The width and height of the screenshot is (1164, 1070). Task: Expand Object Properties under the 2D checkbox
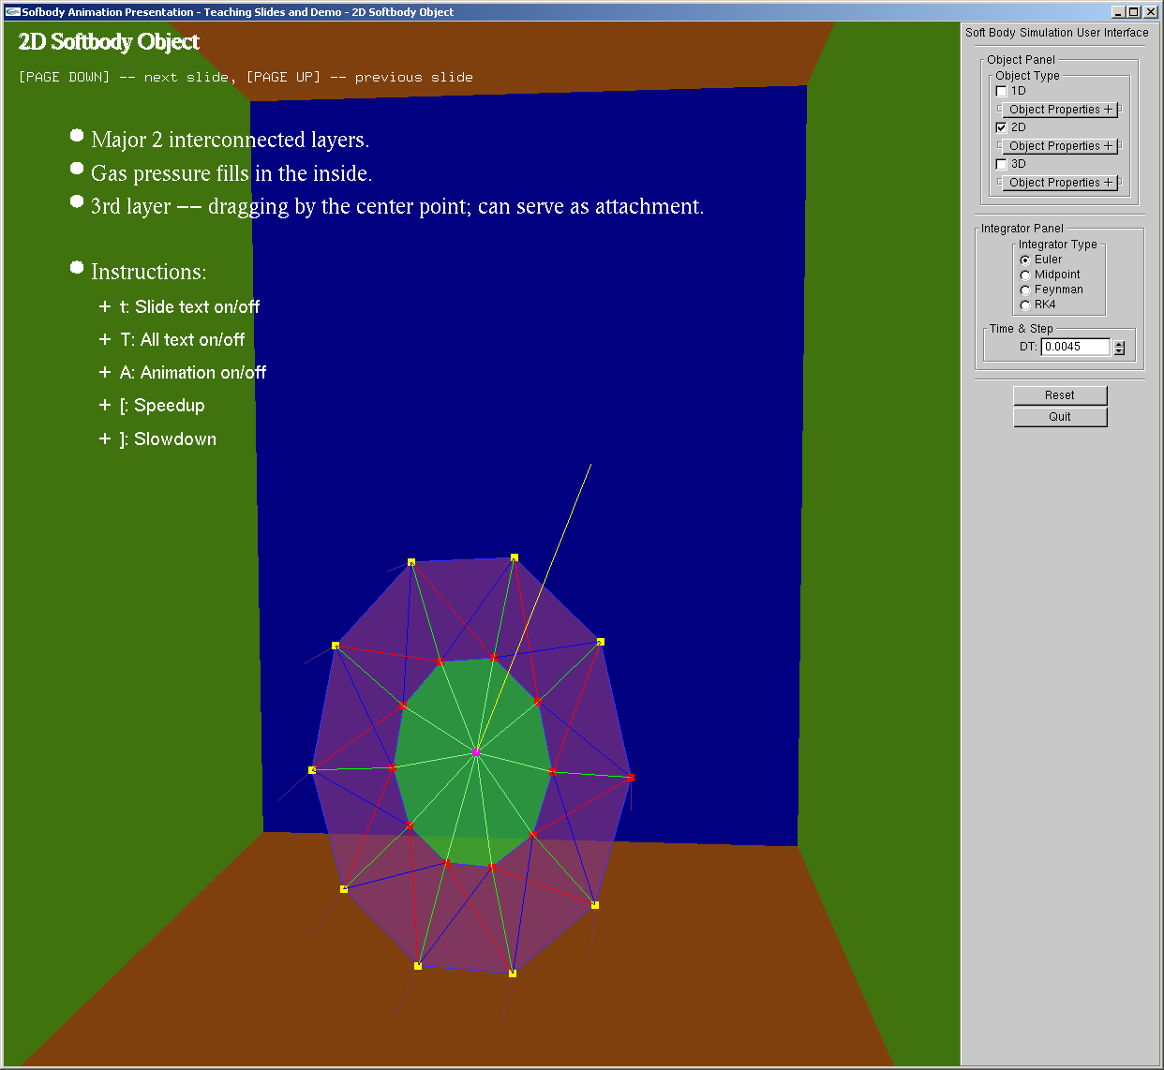[x=1059, y=146]
